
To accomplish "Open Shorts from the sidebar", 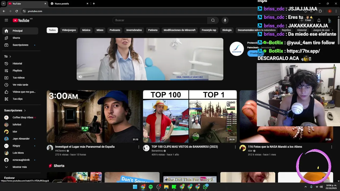I will tap(20, 38).
